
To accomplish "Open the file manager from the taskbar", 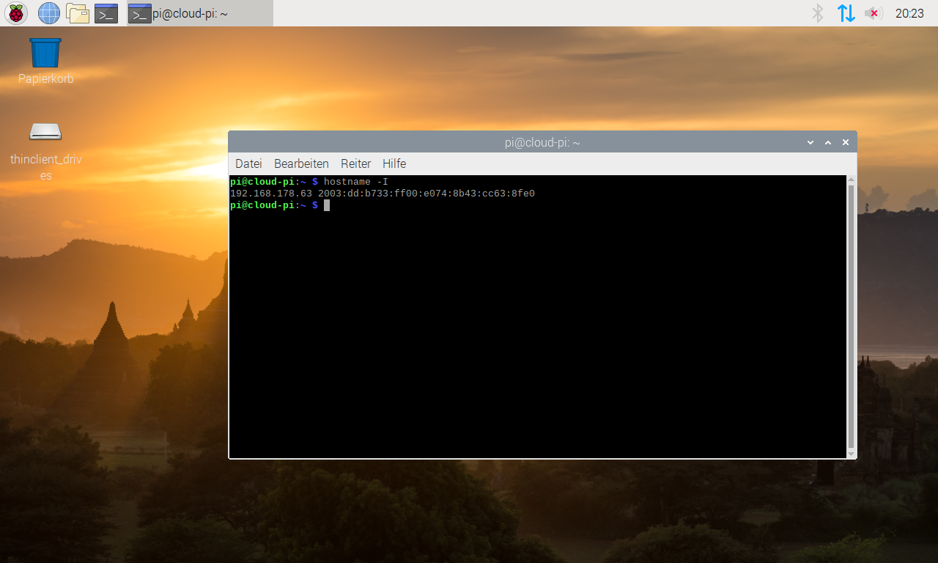I will click(x=77, y=13).
